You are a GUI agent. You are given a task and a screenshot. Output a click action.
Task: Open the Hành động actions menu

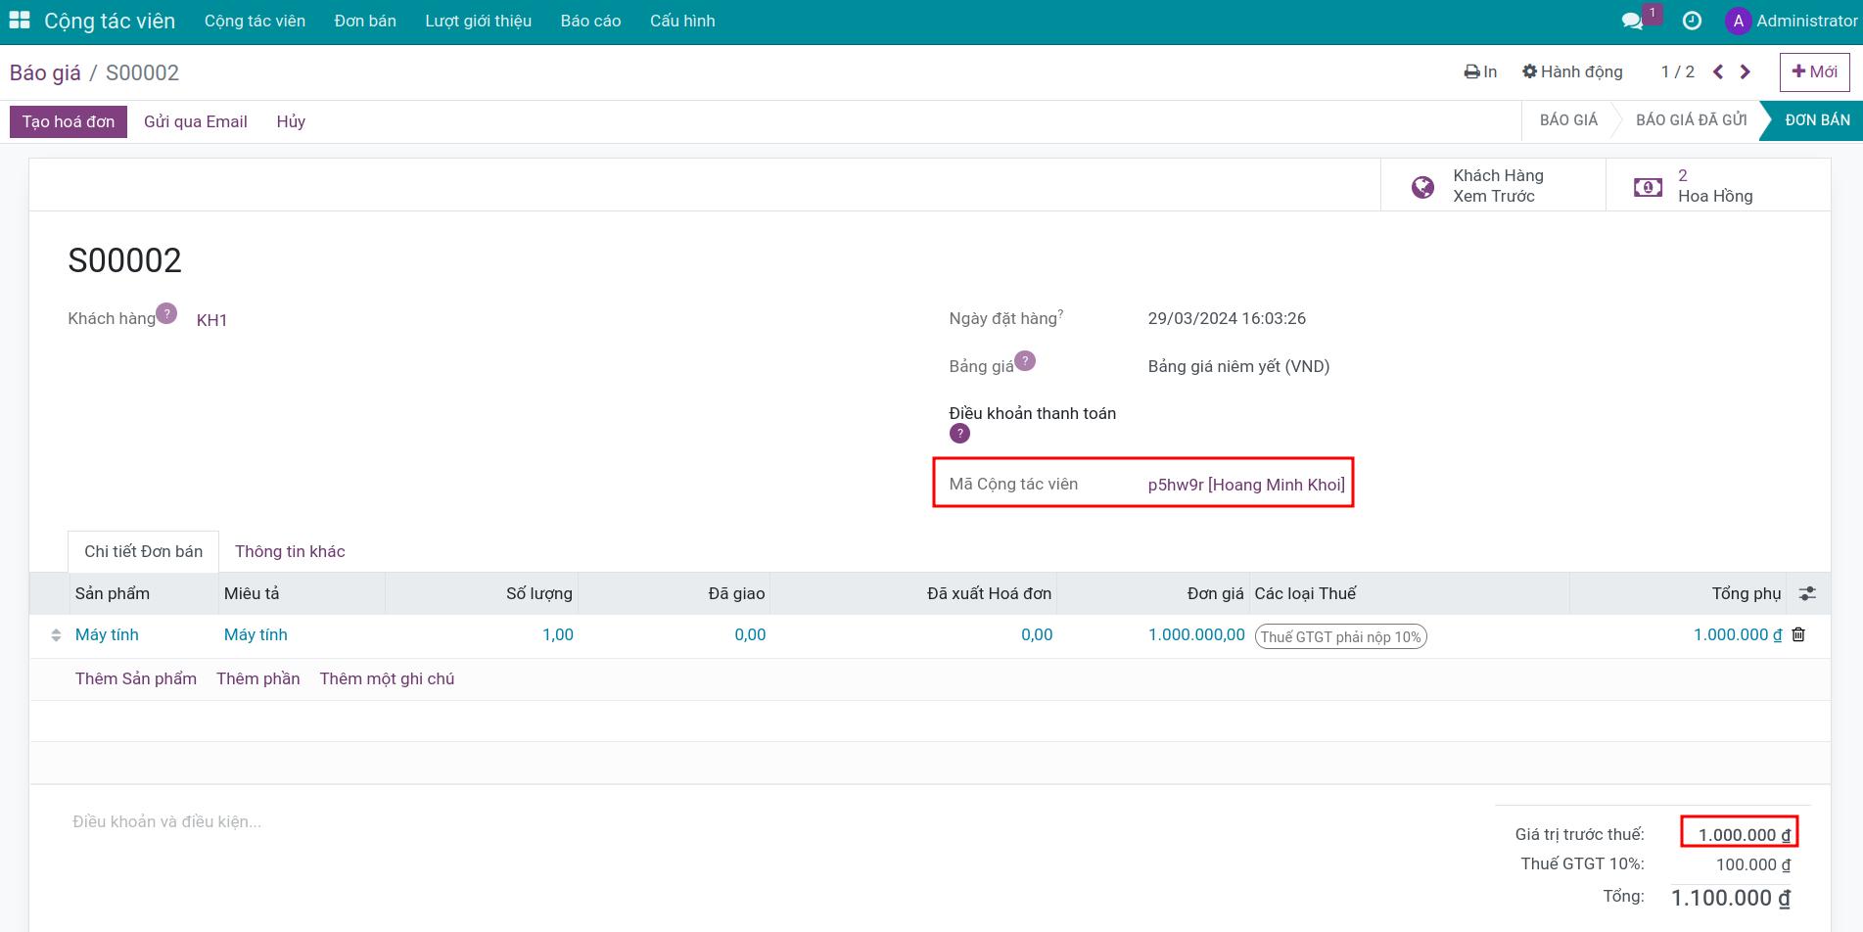(x=1572, y=71)
